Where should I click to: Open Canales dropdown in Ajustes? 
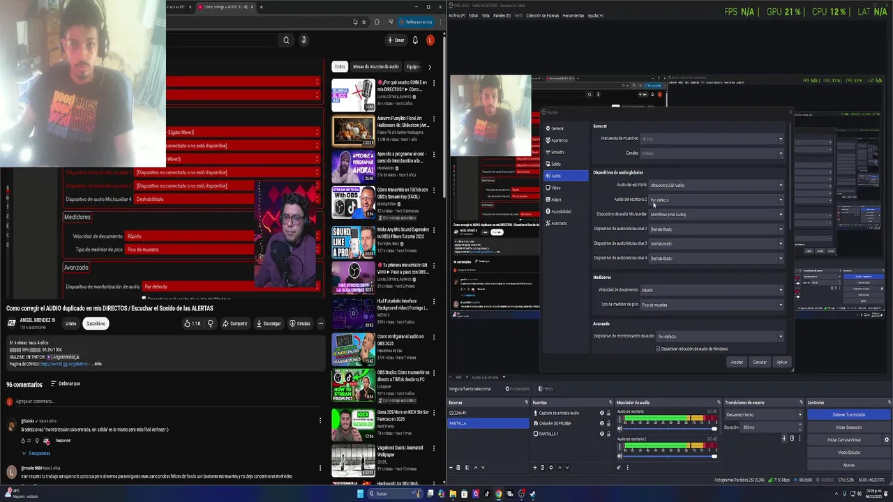(x=712, y=153)
